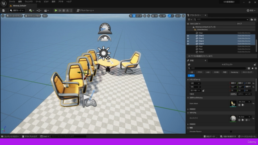
Task: Activate the rotate gizmo tool
Action: tap(137, 16)
